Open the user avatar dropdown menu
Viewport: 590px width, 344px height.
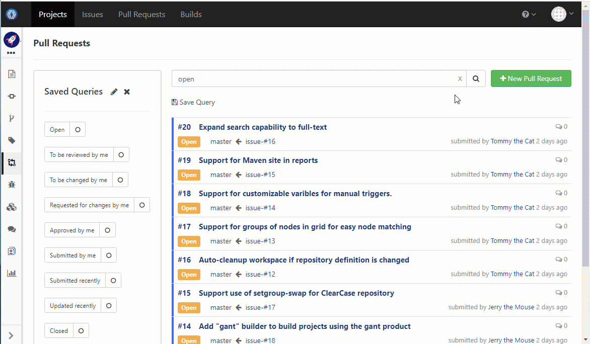[x=562, y=14]
